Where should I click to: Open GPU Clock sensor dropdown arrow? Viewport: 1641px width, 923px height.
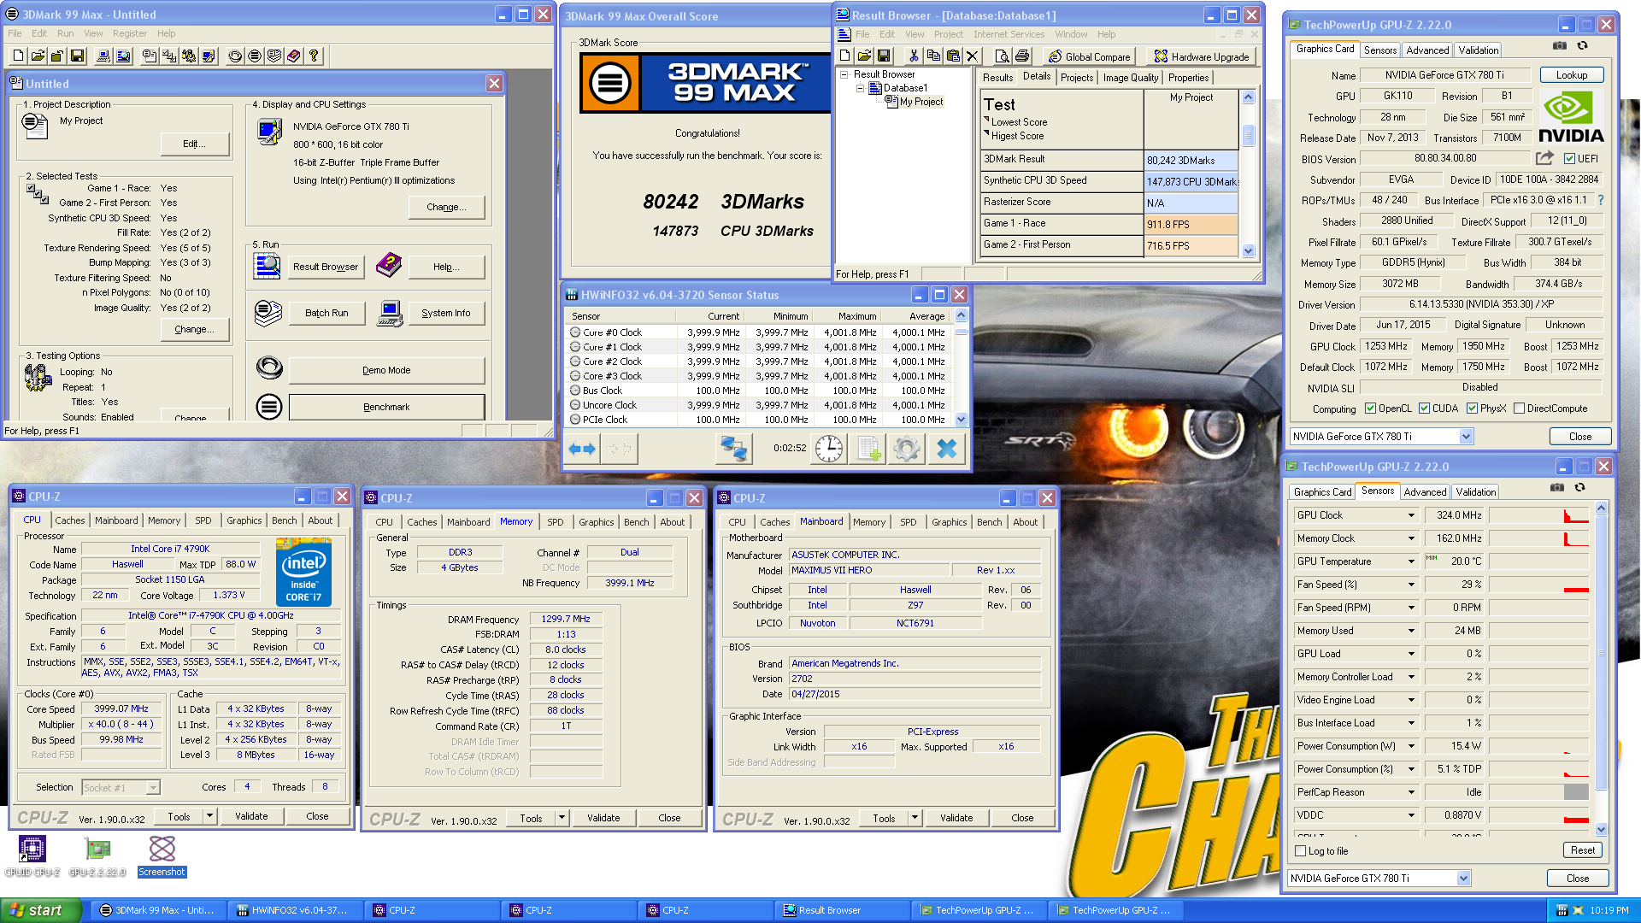[1412, 515]
